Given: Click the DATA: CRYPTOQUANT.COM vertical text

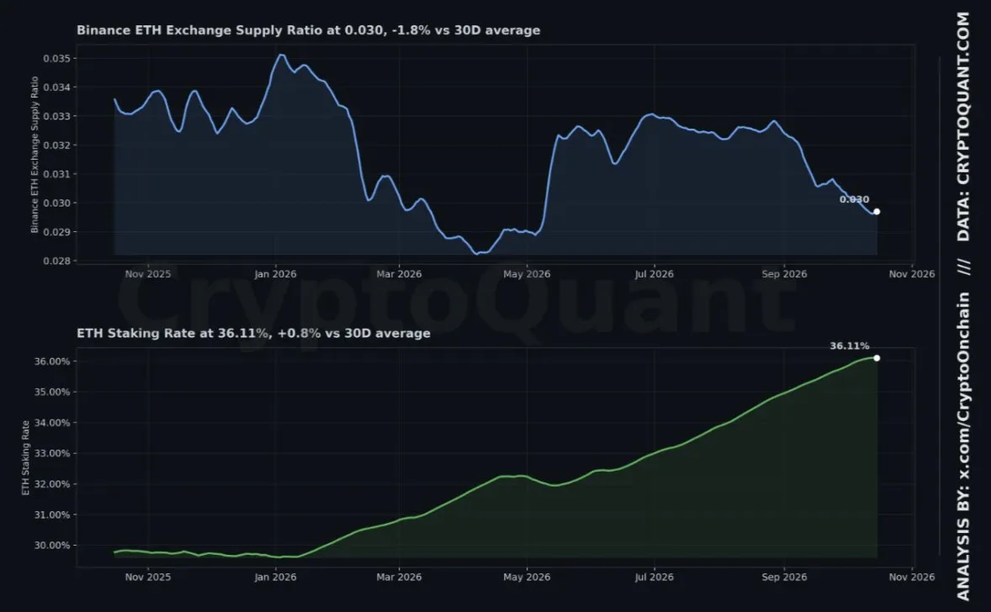Looking at the screenshot, I should point(963,126).
